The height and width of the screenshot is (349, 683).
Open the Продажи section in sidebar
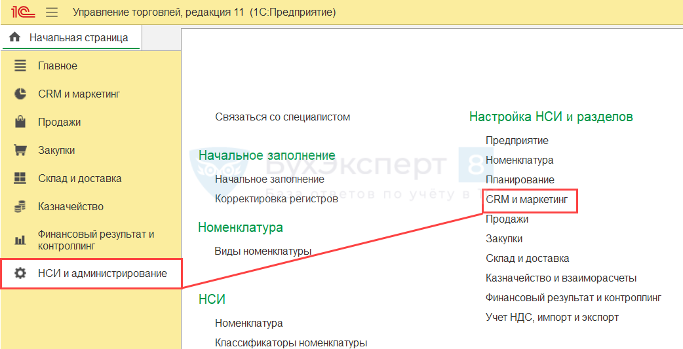59,122
